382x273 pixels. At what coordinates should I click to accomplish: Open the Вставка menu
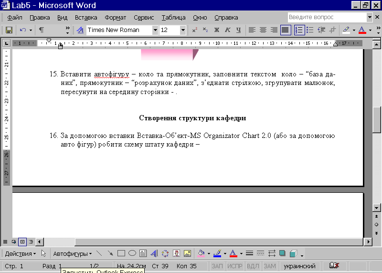(86, 18)
